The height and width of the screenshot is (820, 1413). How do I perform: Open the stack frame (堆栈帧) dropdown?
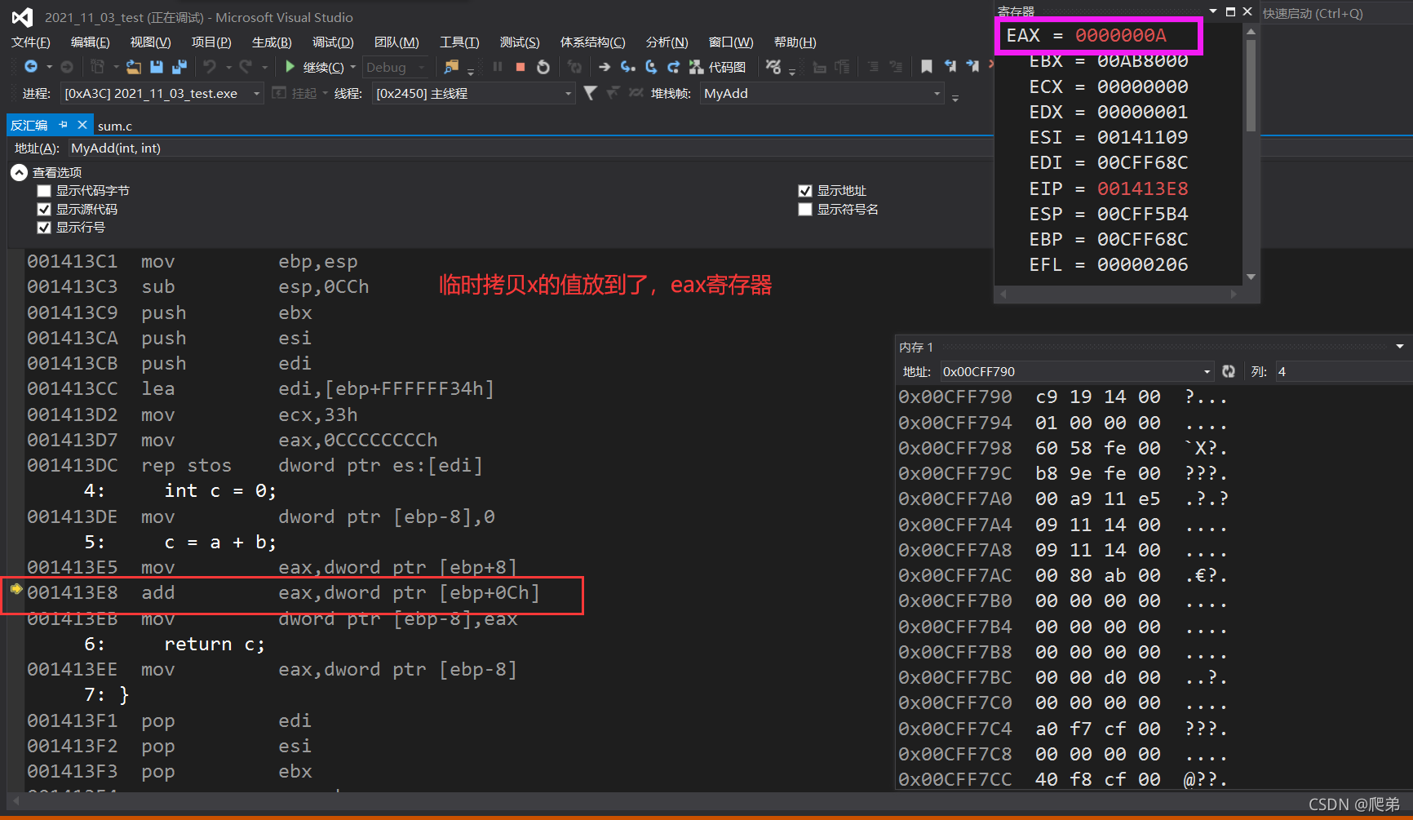coord(937,94)
